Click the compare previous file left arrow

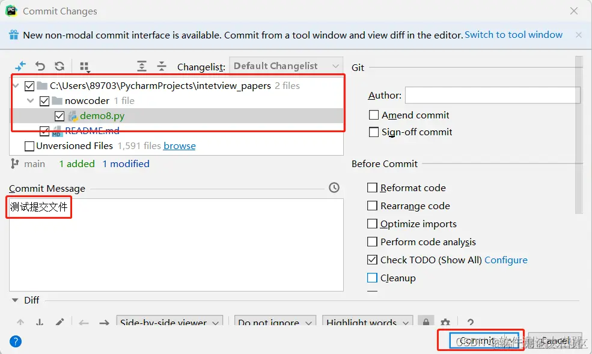point(84,322)
